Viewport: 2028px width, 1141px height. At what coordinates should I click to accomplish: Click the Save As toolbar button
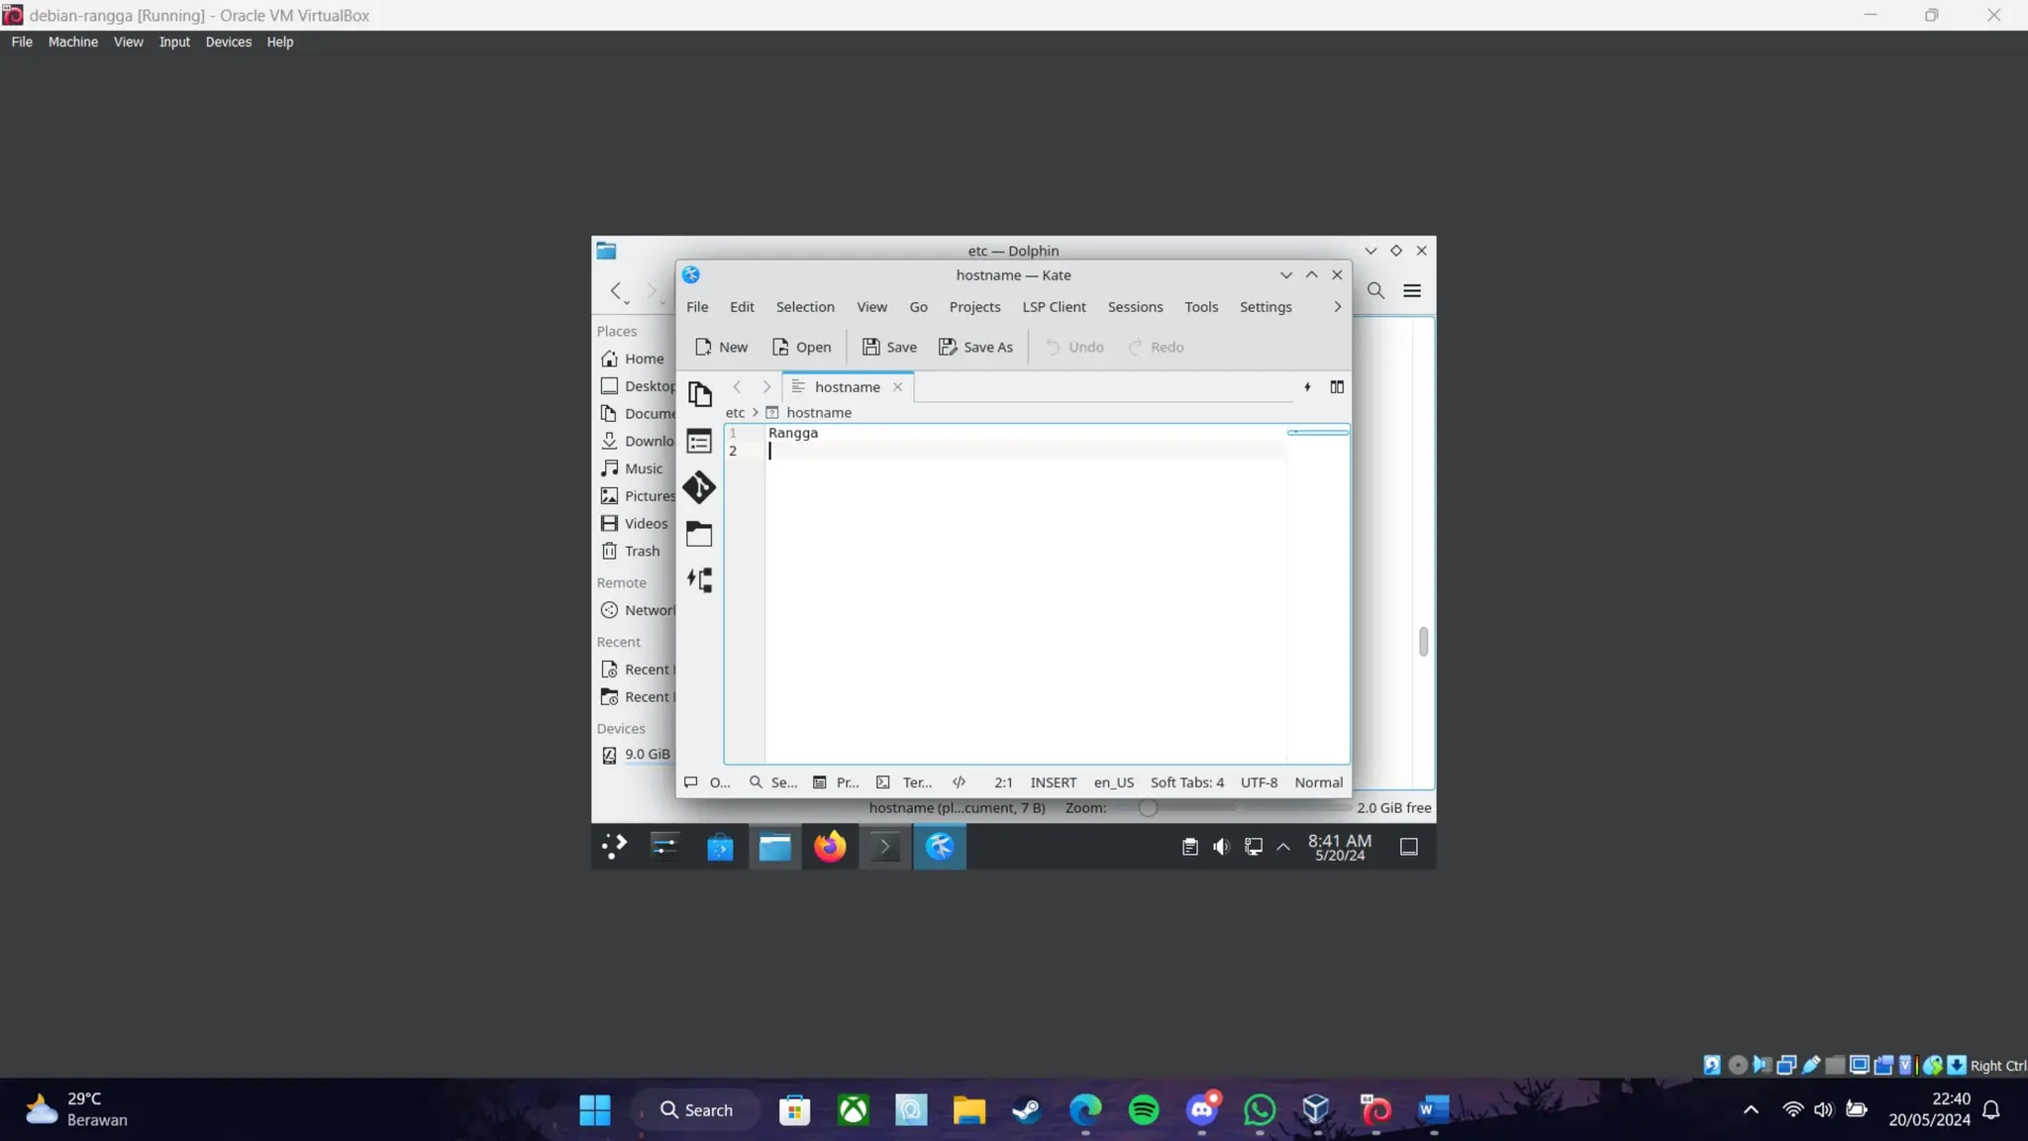coord(976,348)
